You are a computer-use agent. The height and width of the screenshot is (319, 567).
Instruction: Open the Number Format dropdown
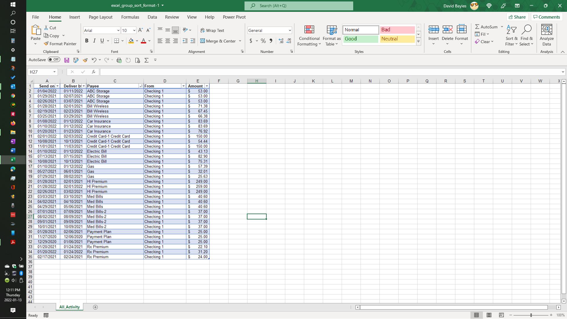point(289,30)
